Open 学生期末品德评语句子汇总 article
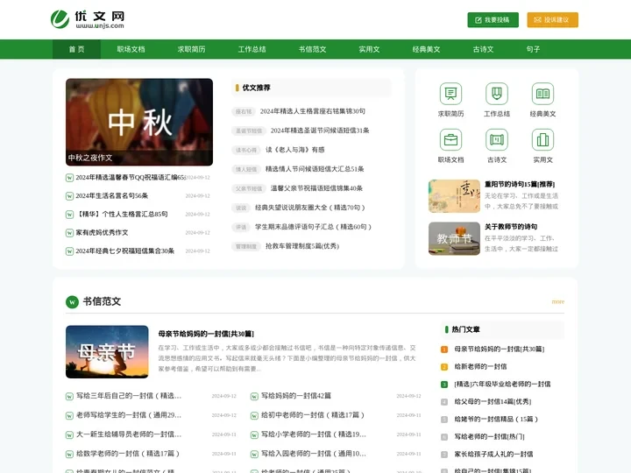The image size is (631, 473). 313,227
